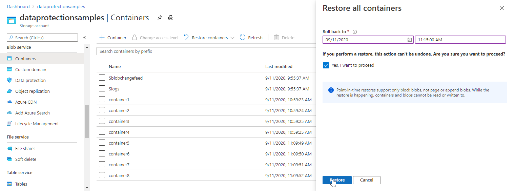Screen dimensions: 514x191
Task: Open the Restore containers dropdown
Action: tap(209, 38)
